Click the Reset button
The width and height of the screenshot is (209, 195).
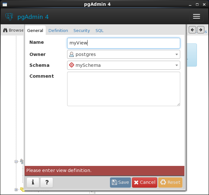pos(170,182)
